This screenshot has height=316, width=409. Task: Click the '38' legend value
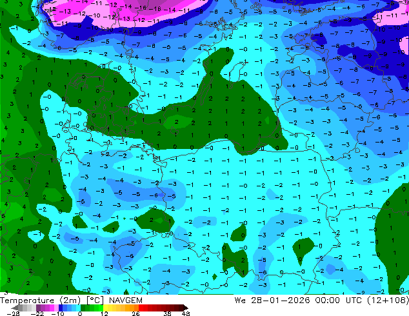168,313
